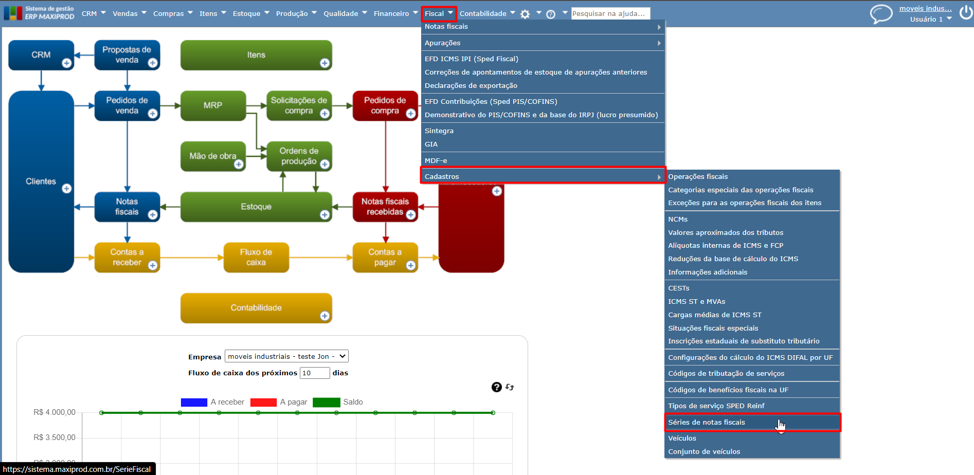The width and height of the screenshot is (974, 475).
Task: Expand the Compras menu
Action: (x=173, y=13)
